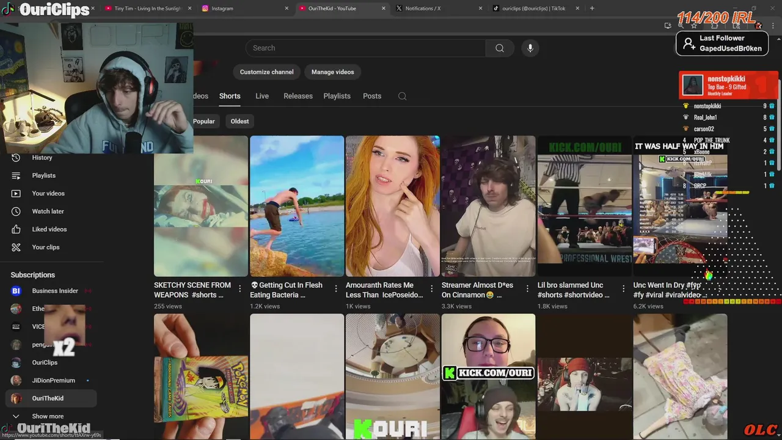
Task: Open Lil bro slammed Unc thumbnail
Action: (x=585, y=206)
